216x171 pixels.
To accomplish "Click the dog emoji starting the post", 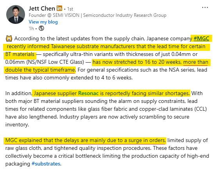I will (x=9, y=38).
